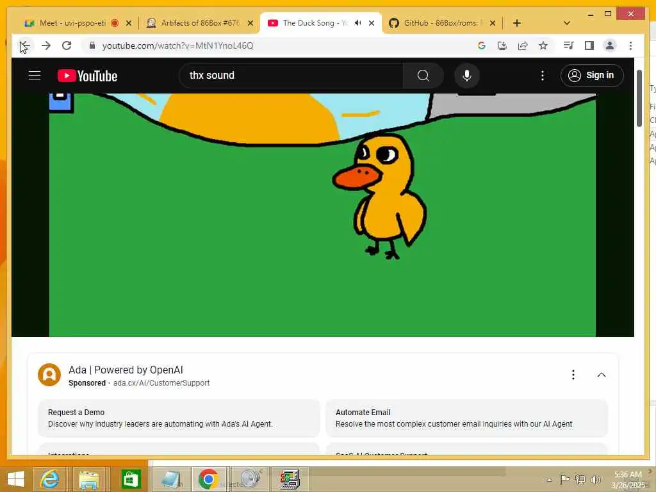Bookmark this page with the star icon
This screenshot has width=656, height=492.
pos(543,45)
